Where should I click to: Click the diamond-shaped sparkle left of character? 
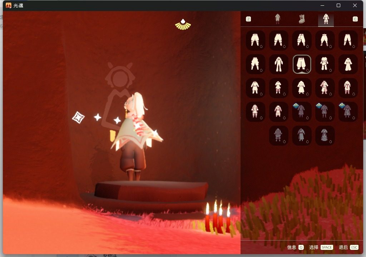(x=78, y=117)
